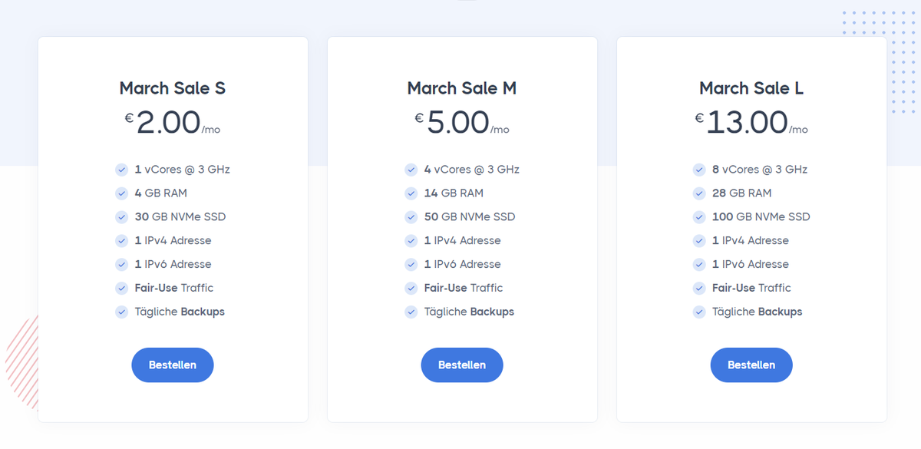Order the March Sale S plan
Screen dimensions: 921x449
(x=173, y=365)
